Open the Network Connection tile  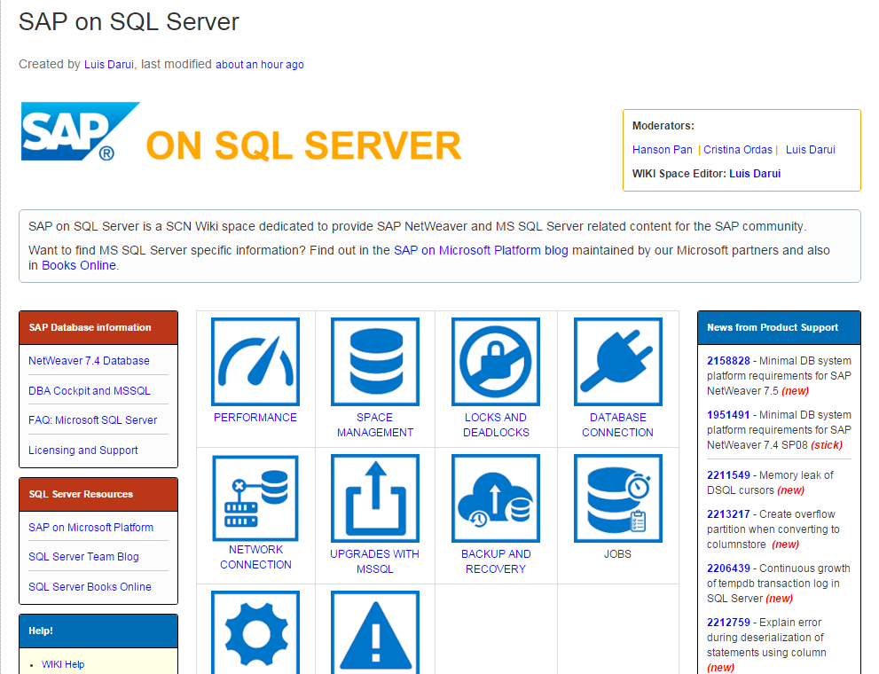click(255, 498)
